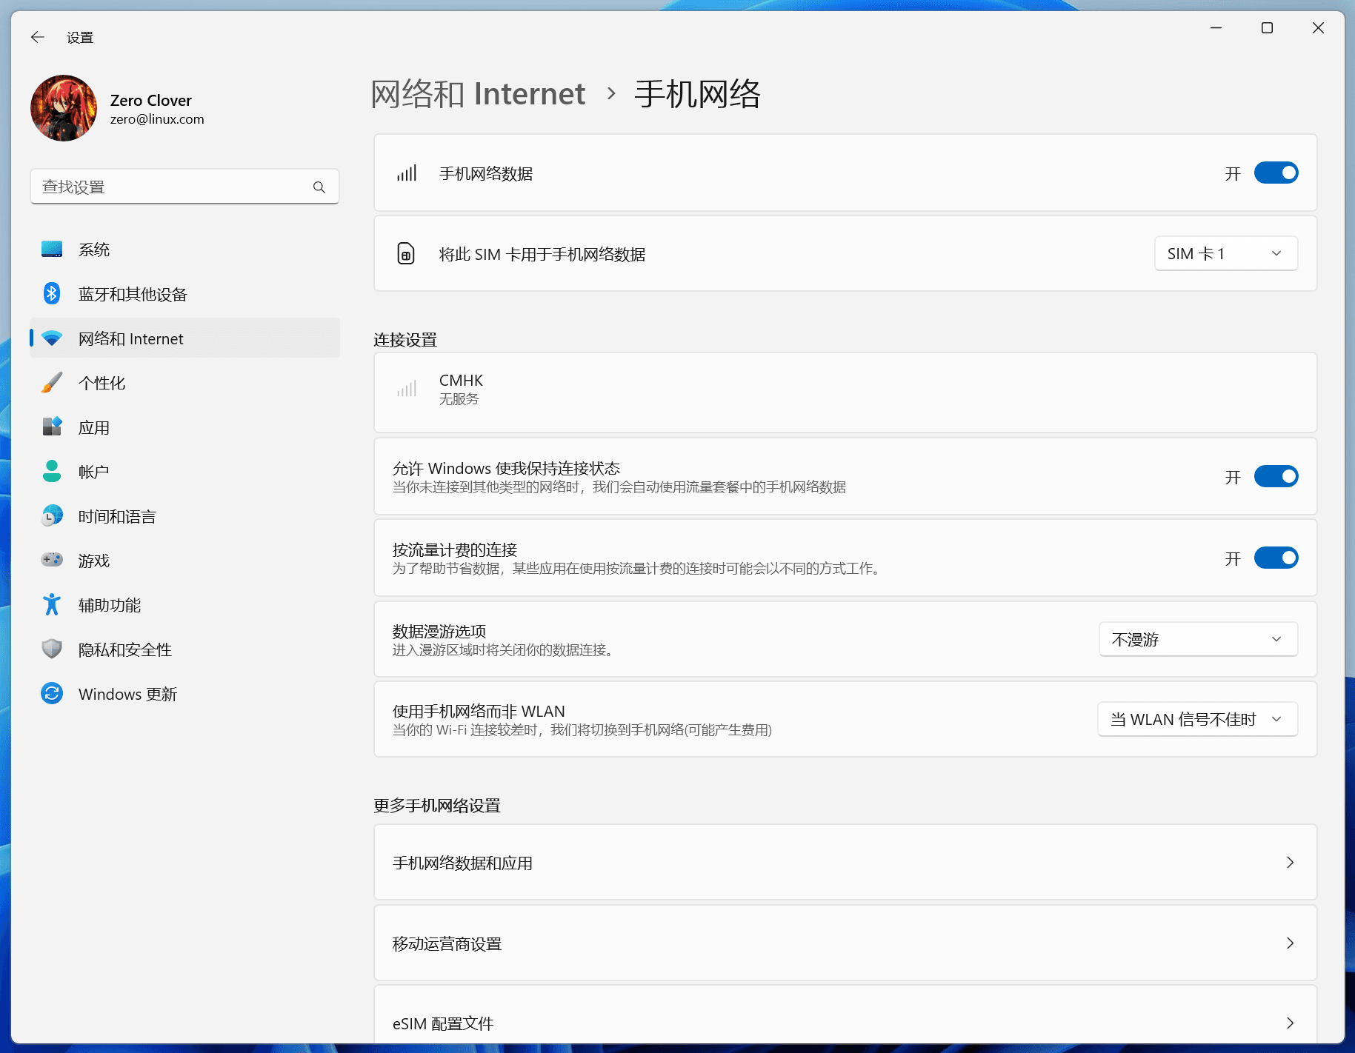Image resolution: width=1355 pixels, height=1053 pixels.
Task: Click the Bluetooth icon for 蓝牙和其他设备
Action: point(52,294)
